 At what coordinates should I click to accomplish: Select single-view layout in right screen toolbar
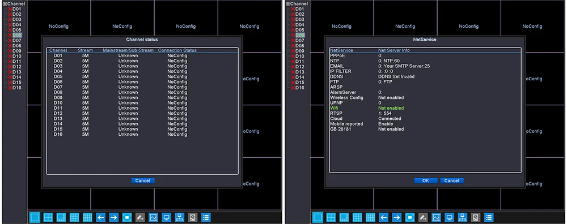coord(318,218)
